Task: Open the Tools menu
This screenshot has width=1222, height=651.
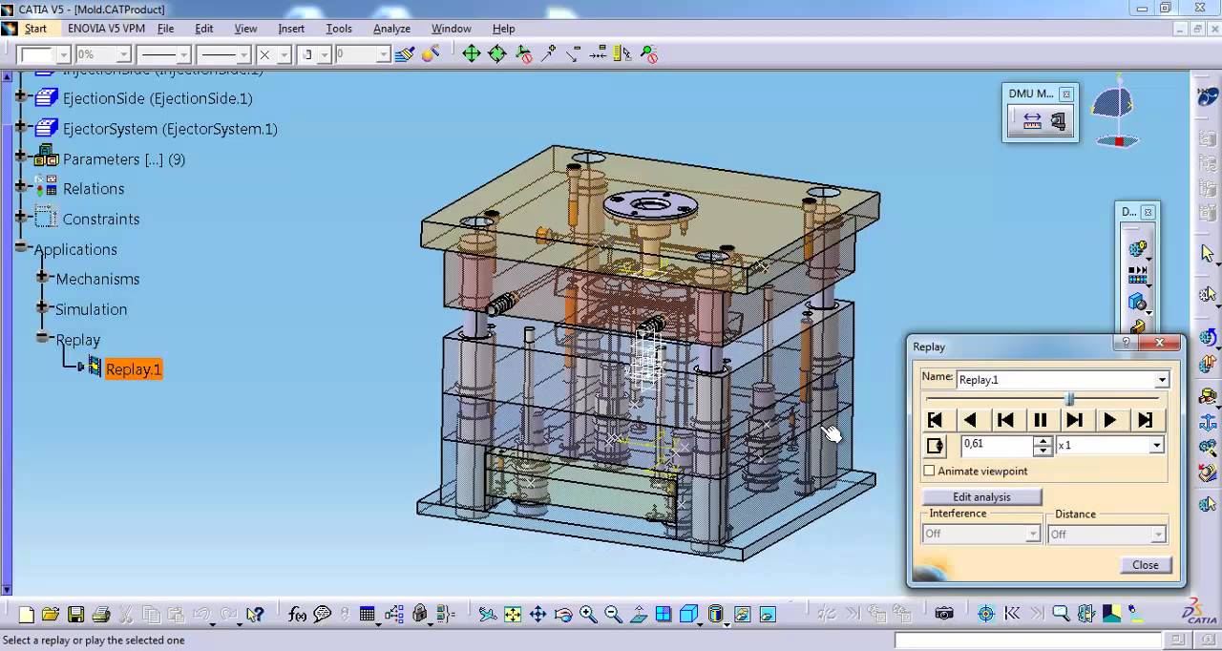Action: pos(339,29)
